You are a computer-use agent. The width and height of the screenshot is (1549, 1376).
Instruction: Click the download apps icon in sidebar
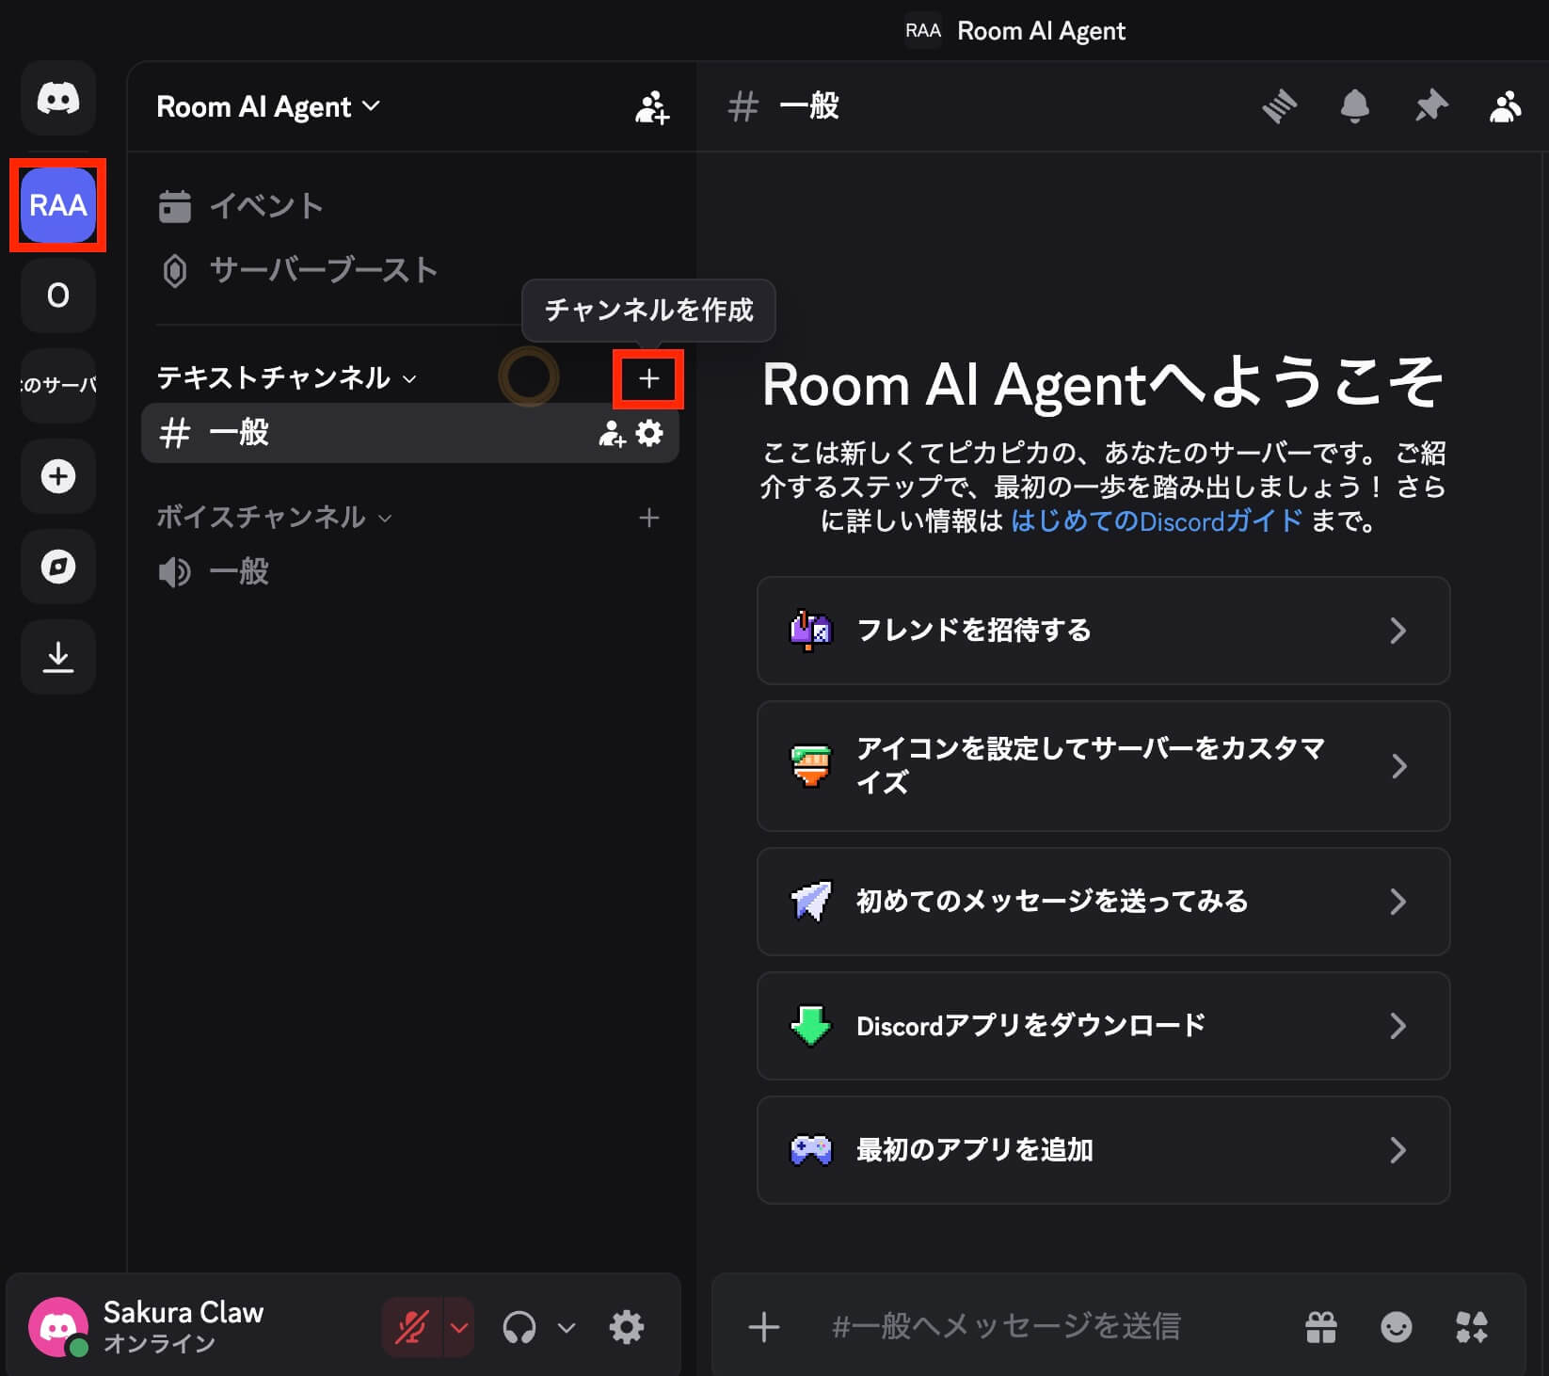pos(57,657)
